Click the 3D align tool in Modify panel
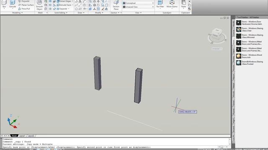The image size is (268, 150). [x=94, y=9]
